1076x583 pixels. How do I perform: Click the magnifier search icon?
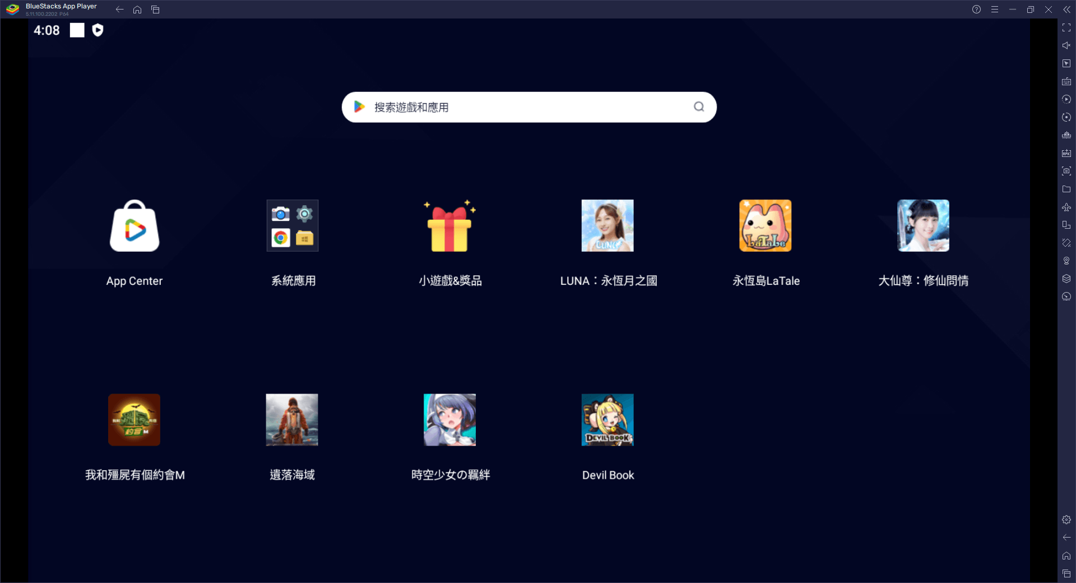(699, 107)
